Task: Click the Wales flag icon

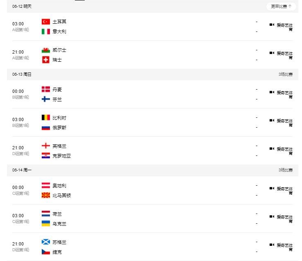Action: (46, 50)
